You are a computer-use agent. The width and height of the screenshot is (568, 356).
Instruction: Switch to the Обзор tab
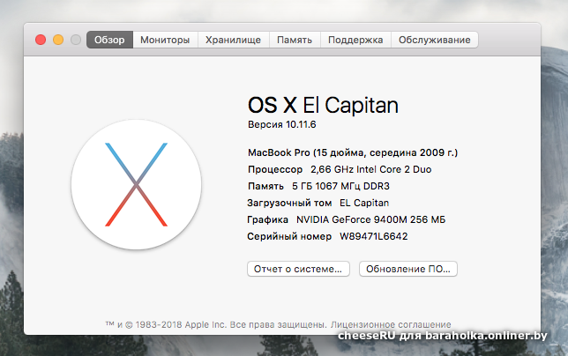coord(109,40)
